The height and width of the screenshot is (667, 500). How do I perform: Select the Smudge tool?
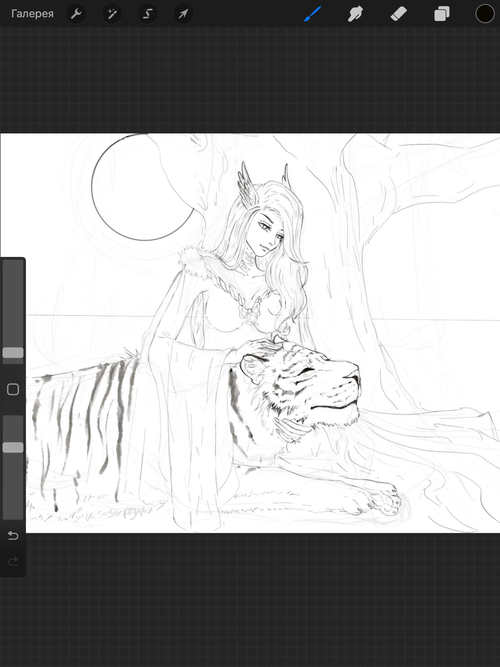click(355, 14)
